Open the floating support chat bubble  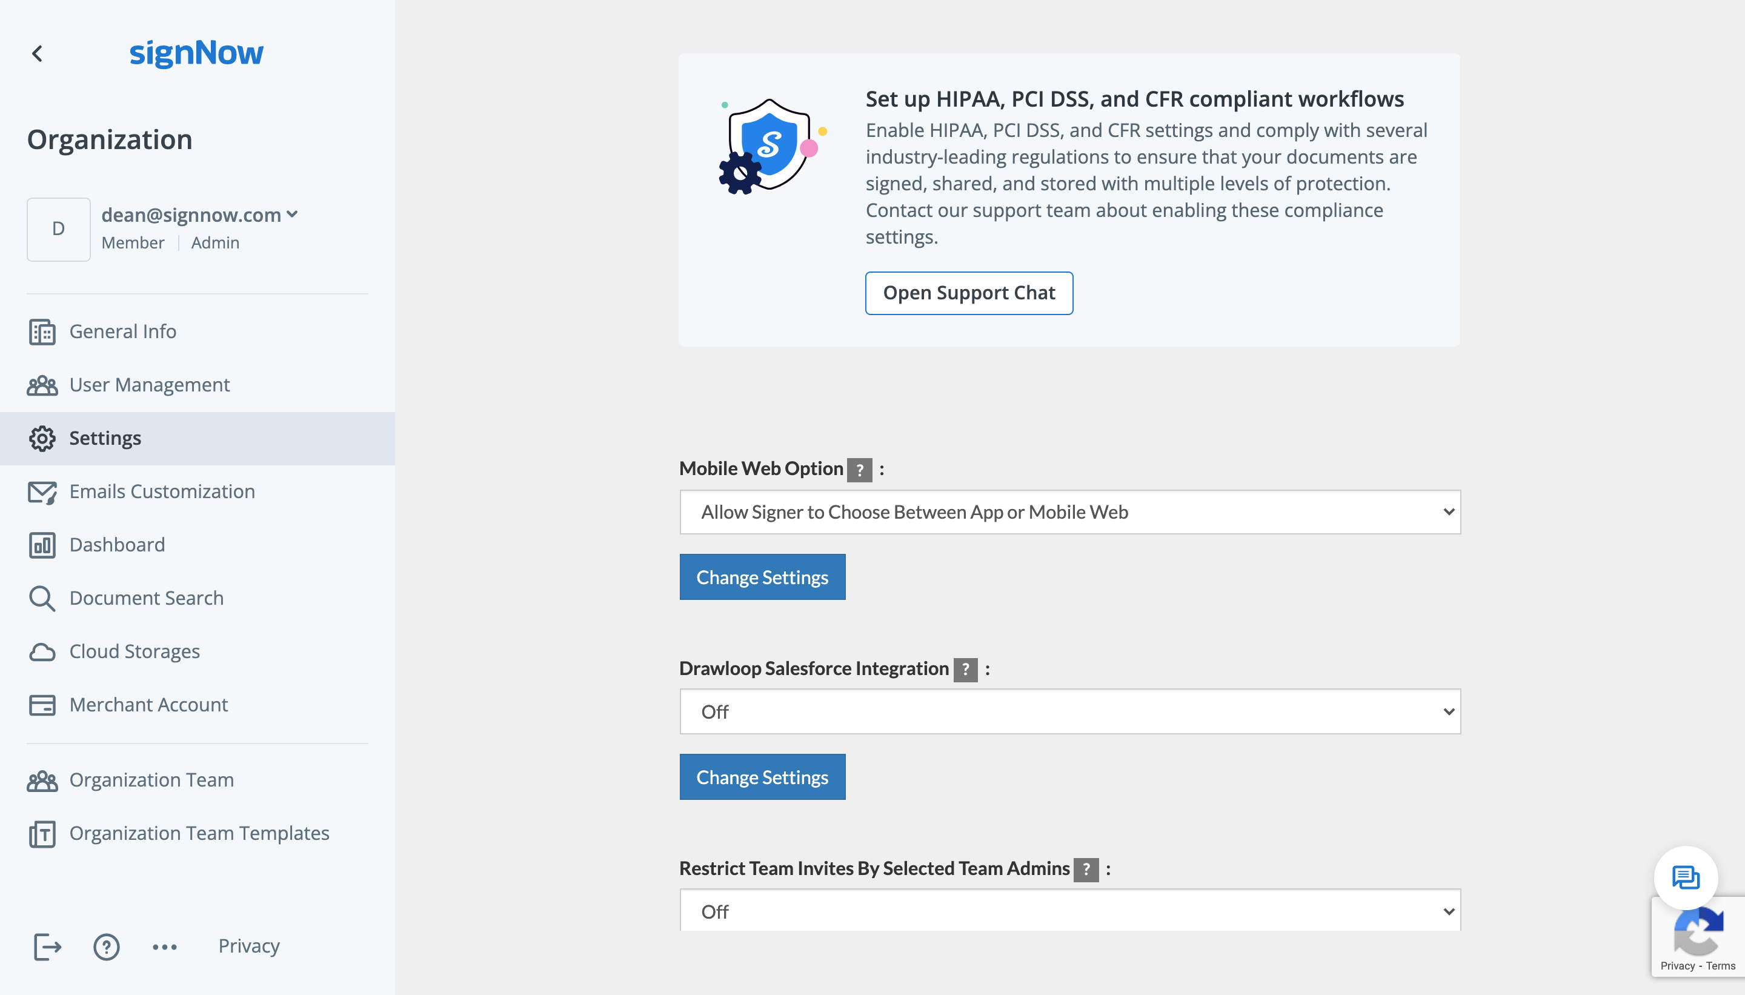tap(1685, 877)
